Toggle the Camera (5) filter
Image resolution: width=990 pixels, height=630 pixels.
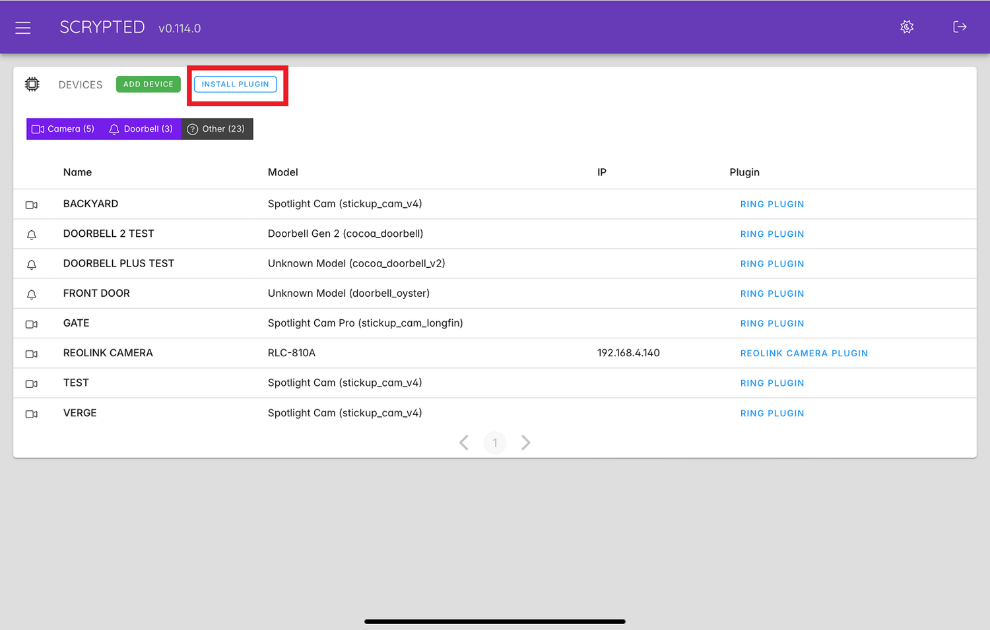point(63,129)
